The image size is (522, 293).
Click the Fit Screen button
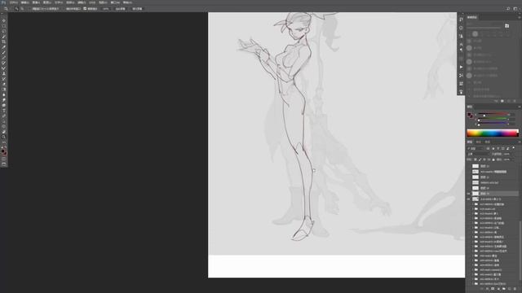tap(120, 9)
